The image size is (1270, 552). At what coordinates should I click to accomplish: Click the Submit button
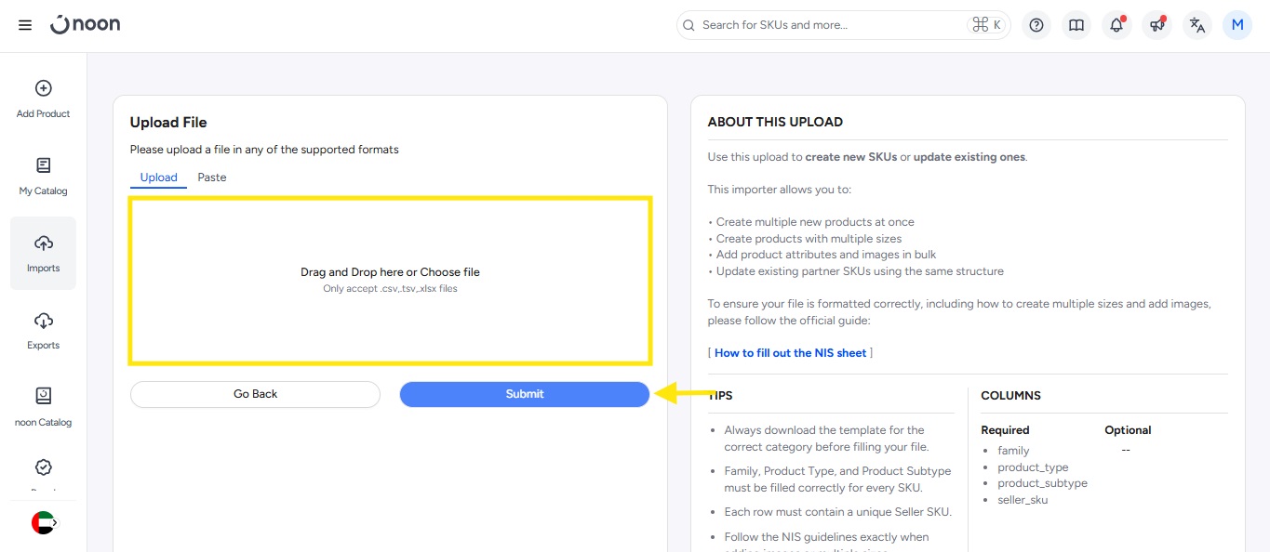pyautogui.click(x=524, y=394)
